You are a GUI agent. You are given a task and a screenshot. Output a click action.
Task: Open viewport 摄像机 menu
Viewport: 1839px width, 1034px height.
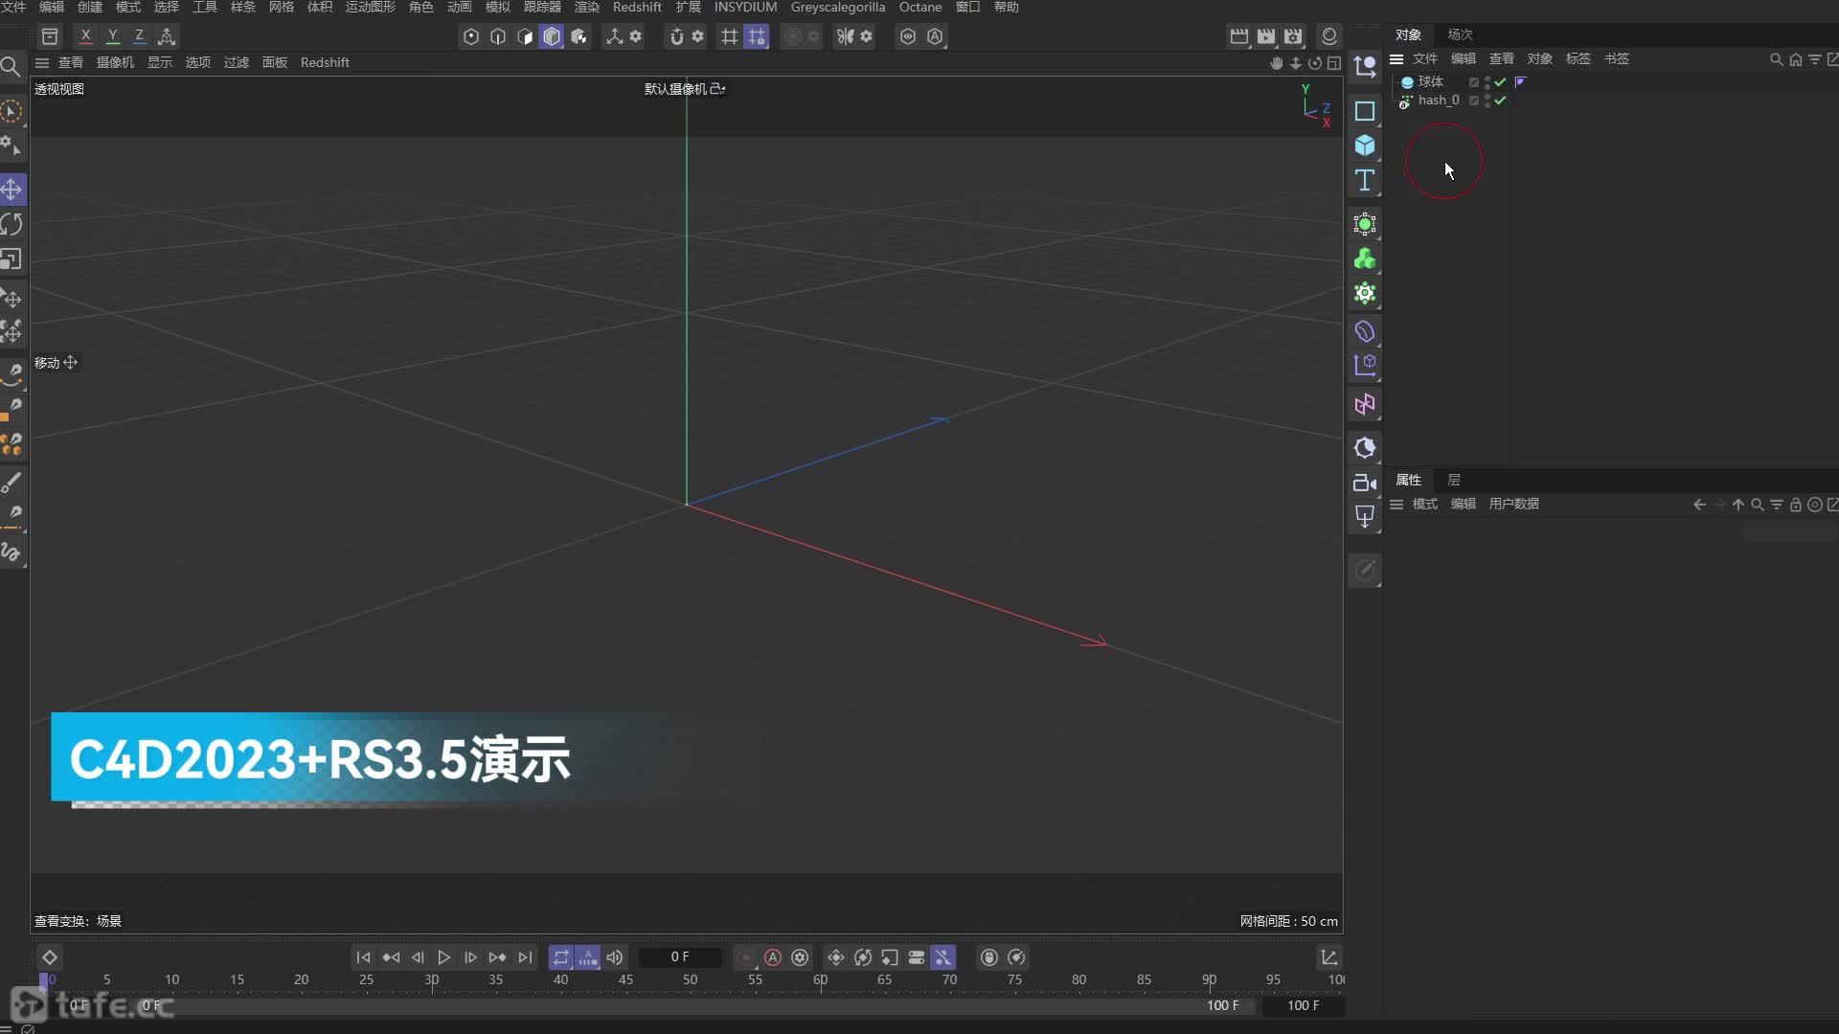(115, 63)
